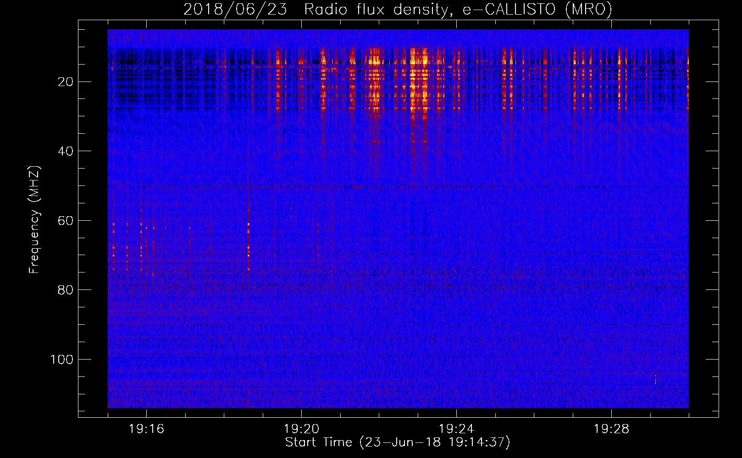Click the 19:28 time tick label

611,429
